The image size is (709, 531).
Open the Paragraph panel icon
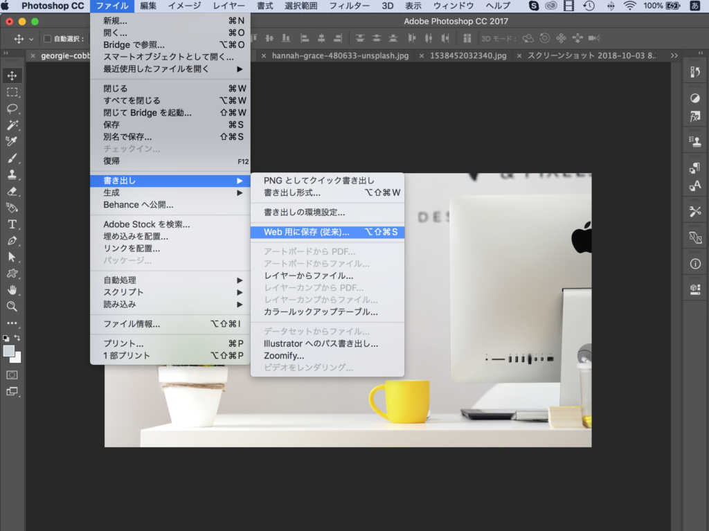pyautogui.click(x=695, y=168)
